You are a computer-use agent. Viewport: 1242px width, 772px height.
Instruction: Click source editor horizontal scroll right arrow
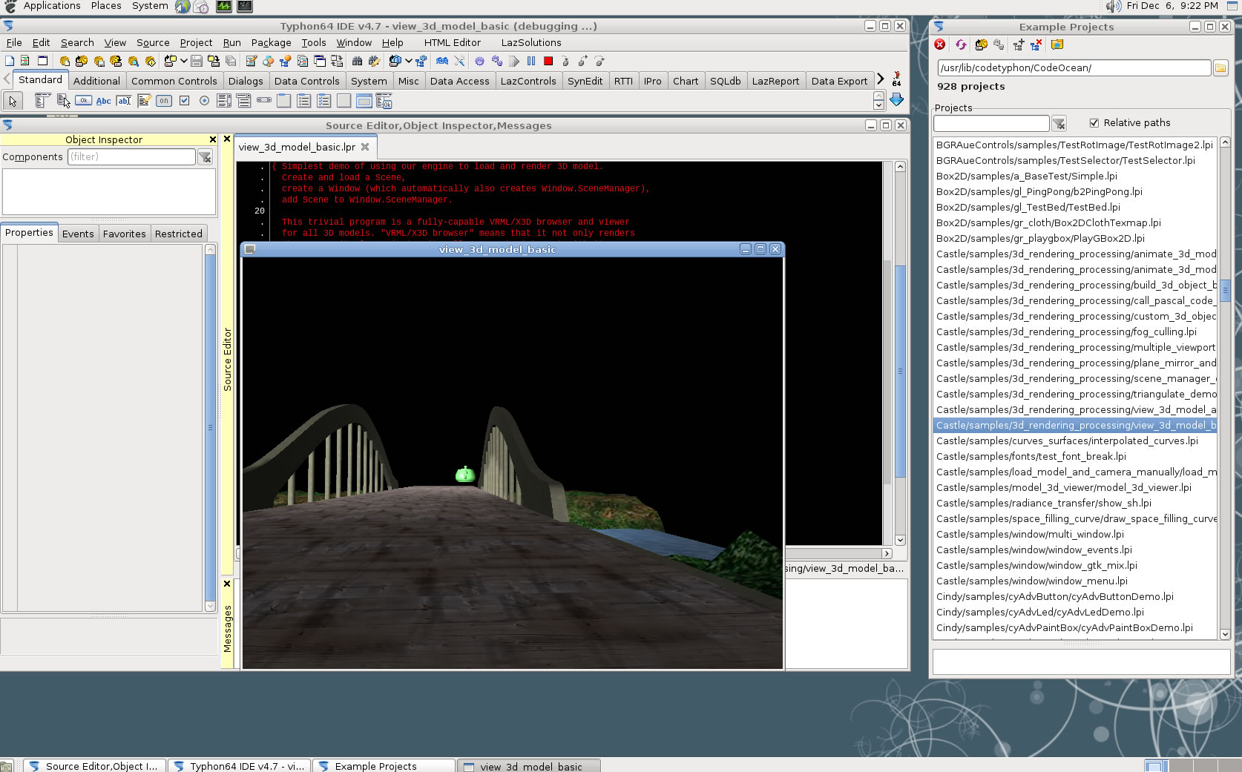pyautogui.click(x=887, y=553)
